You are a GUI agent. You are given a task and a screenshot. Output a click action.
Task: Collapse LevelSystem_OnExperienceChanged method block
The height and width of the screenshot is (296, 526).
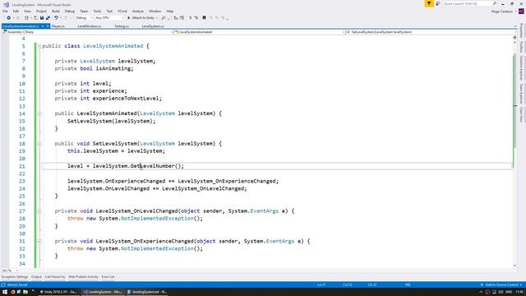tap(39, 241)
